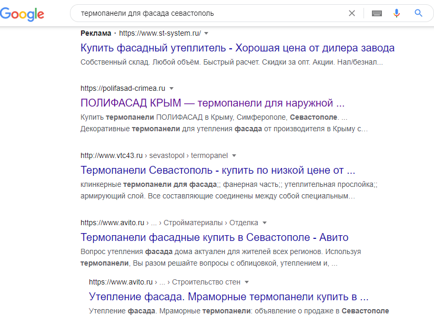The width and height of the screenshot is (434, 316).
Task: Open ПОЛИФАСАД КРЫМ result title
Action: [213, 102]
